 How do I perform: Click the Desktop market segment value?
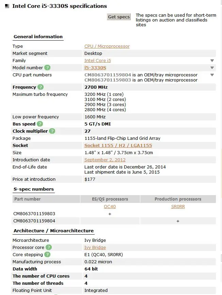point(93,54)
